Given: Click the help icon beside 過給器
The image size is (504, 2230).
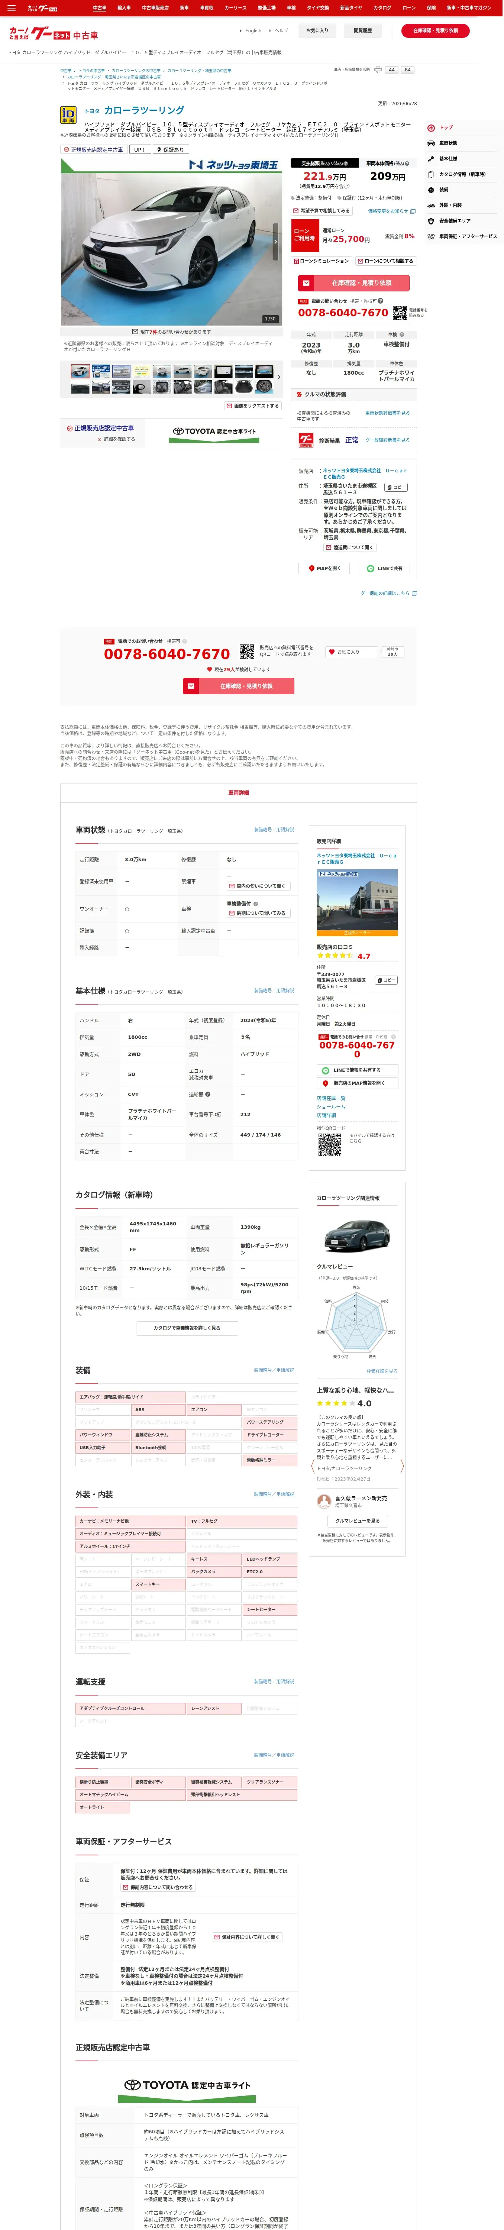Looking at the screenshot, I should point(208,1094).
